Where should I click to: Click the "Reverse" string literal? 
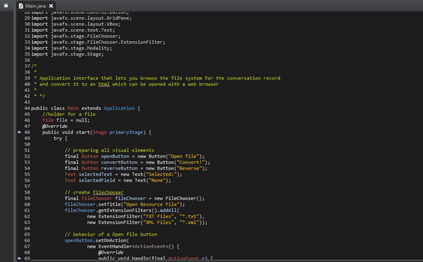point(190,168)
